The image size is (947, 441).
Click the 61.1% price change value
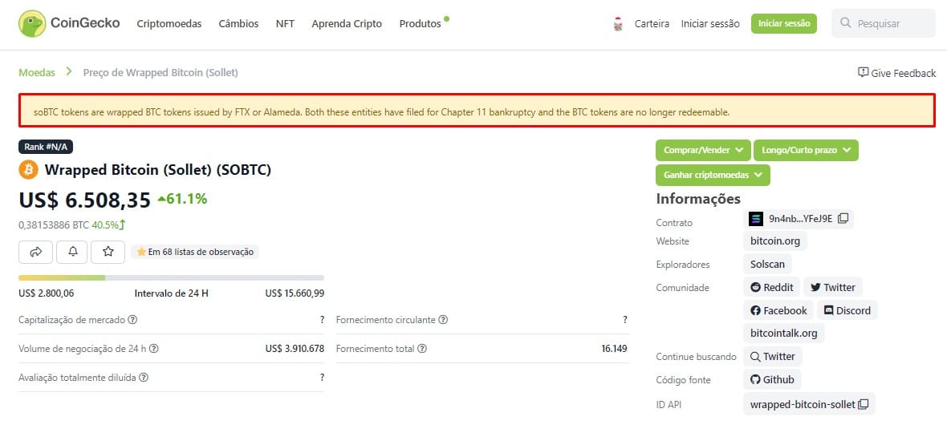click(182, 199)
